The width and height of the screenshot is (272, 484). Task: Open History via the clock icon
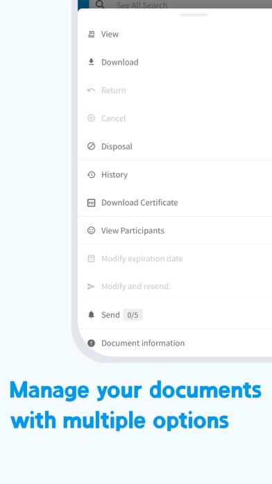pyautogui.click(x=91, y=175)
